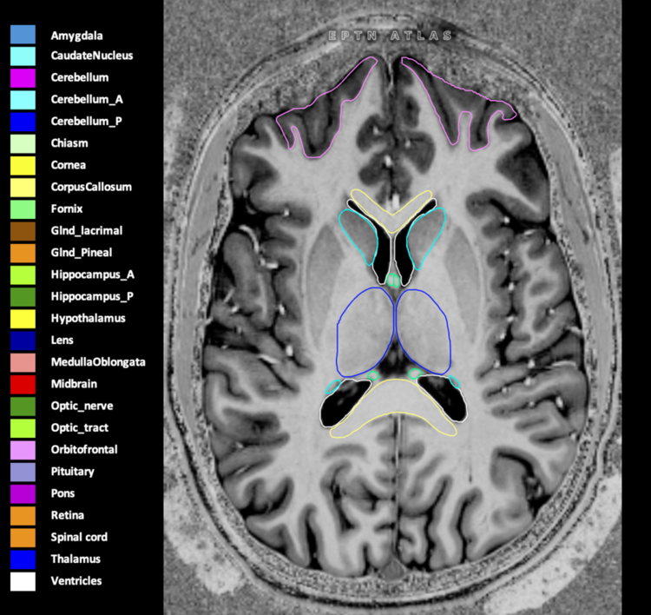Click the "Fornix" legend label

click(67, 209)
